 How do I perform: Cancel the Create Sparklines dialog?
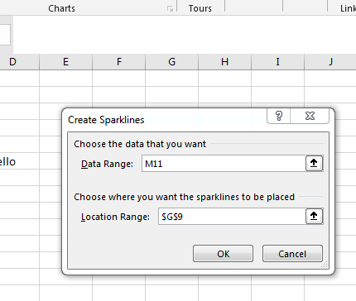point(292,254)
